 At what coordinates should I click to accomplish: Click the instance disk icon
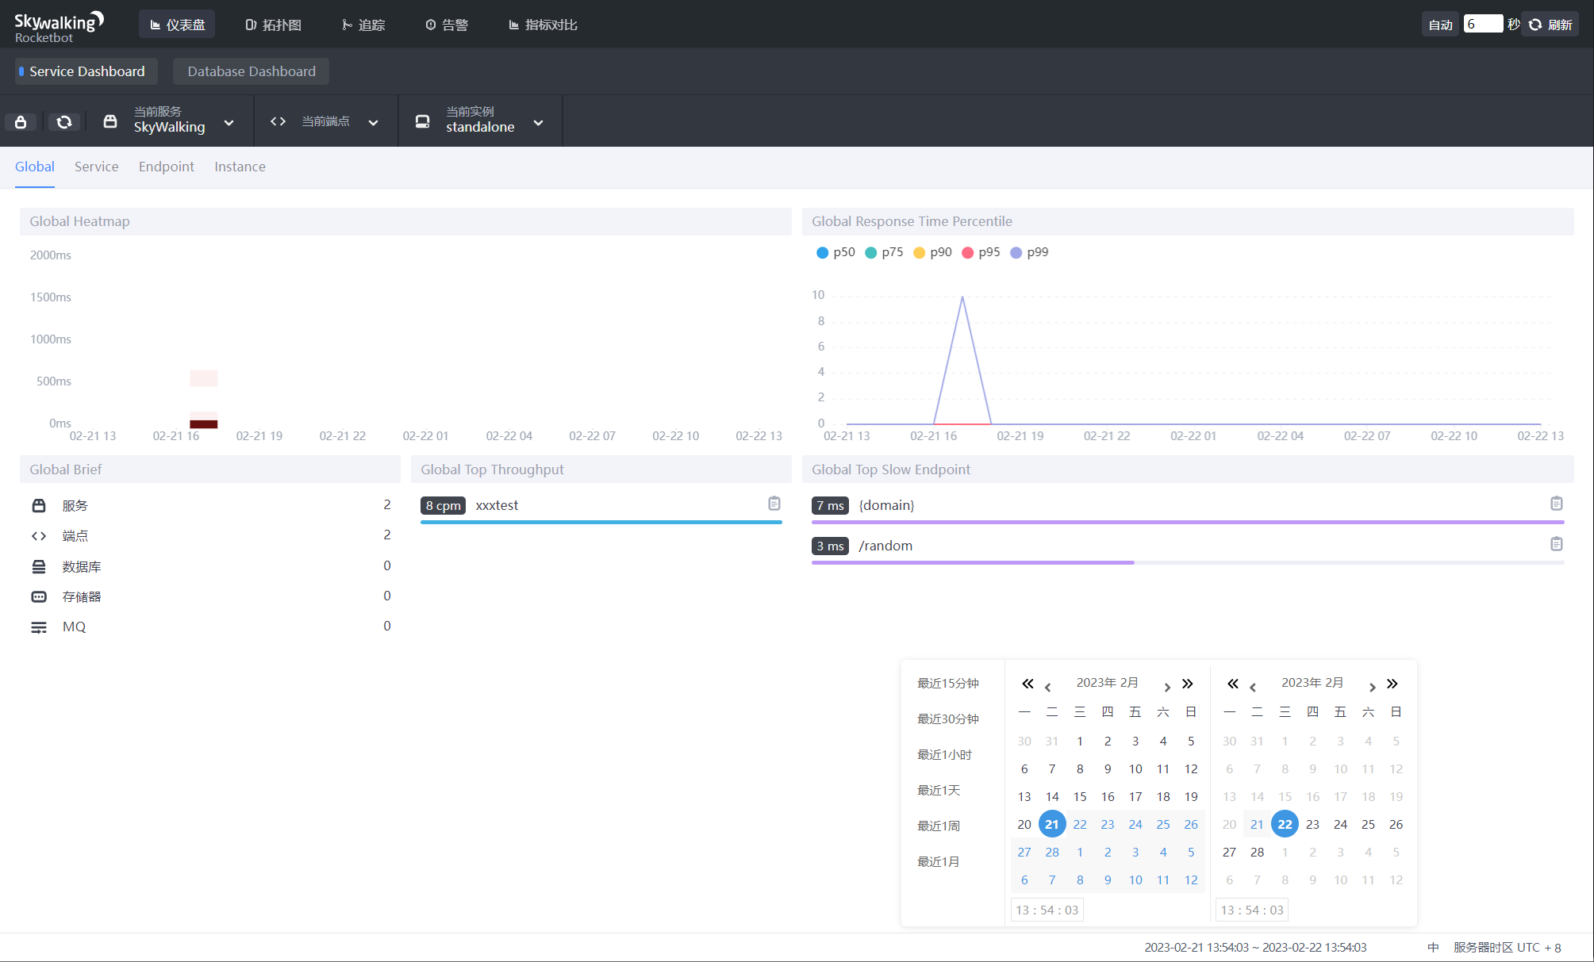click(x=422, y=121)
